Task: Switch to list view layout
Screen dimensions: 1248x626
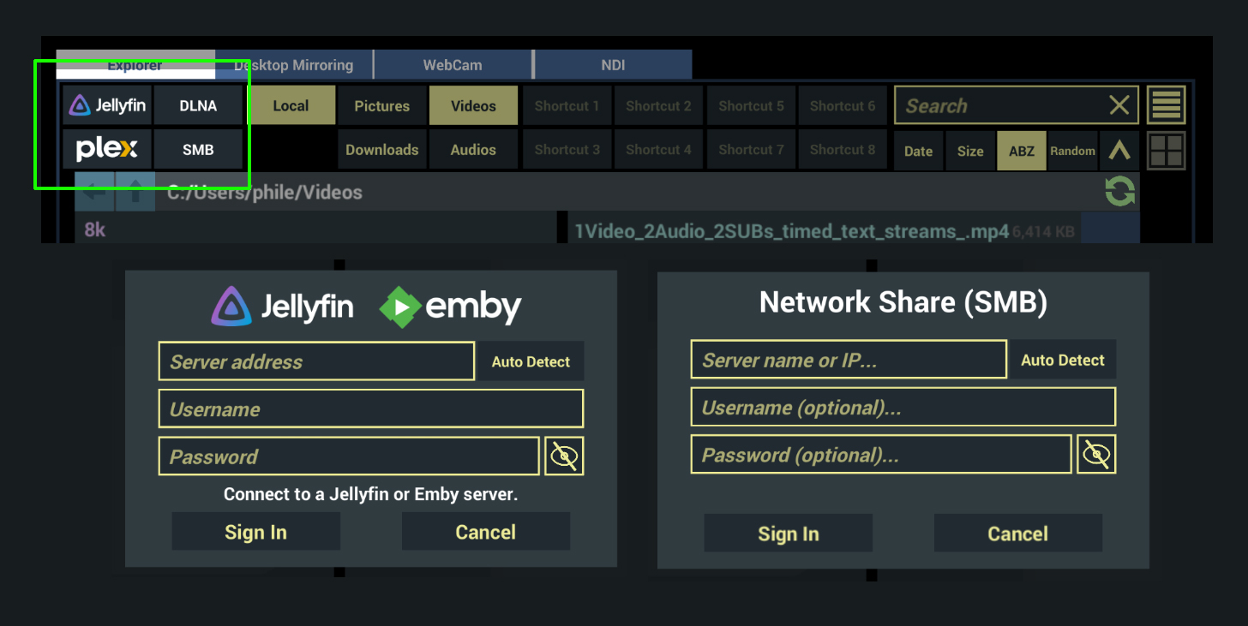Action: (x=1167, y=105)
